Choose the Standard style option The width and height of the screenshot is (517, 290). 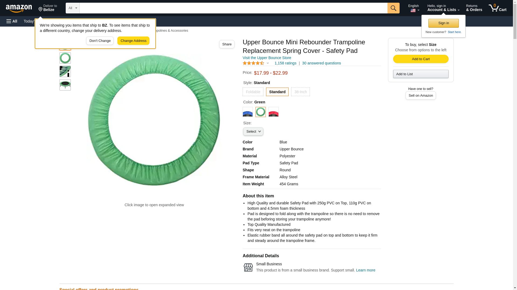277,92
